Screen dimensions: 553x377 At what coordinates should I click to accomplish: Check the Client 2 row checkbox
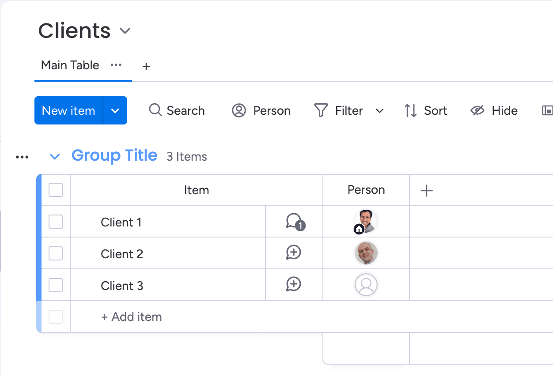coord(56,253)
